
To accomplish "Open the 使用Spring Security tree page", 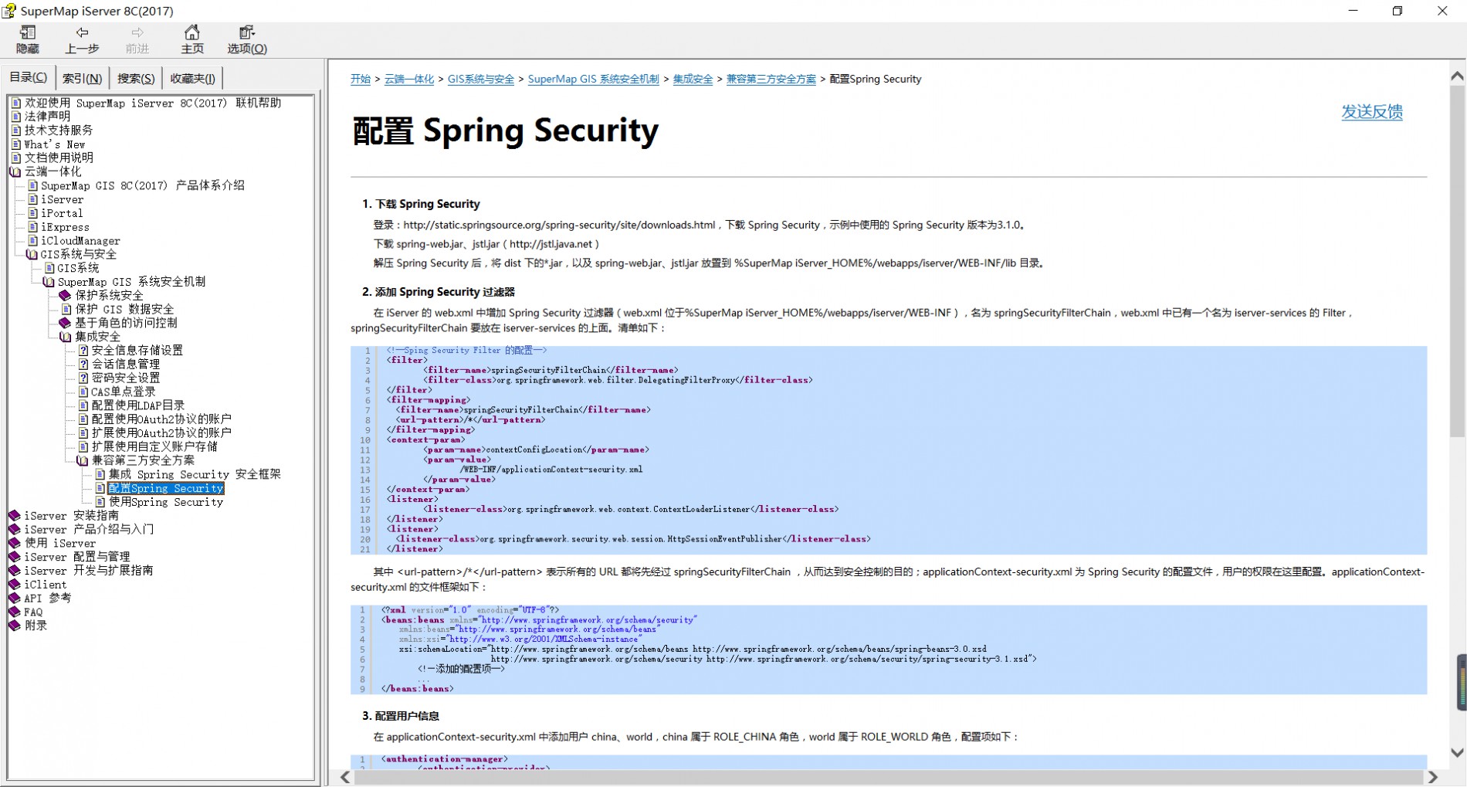I will tap(166, 502).
